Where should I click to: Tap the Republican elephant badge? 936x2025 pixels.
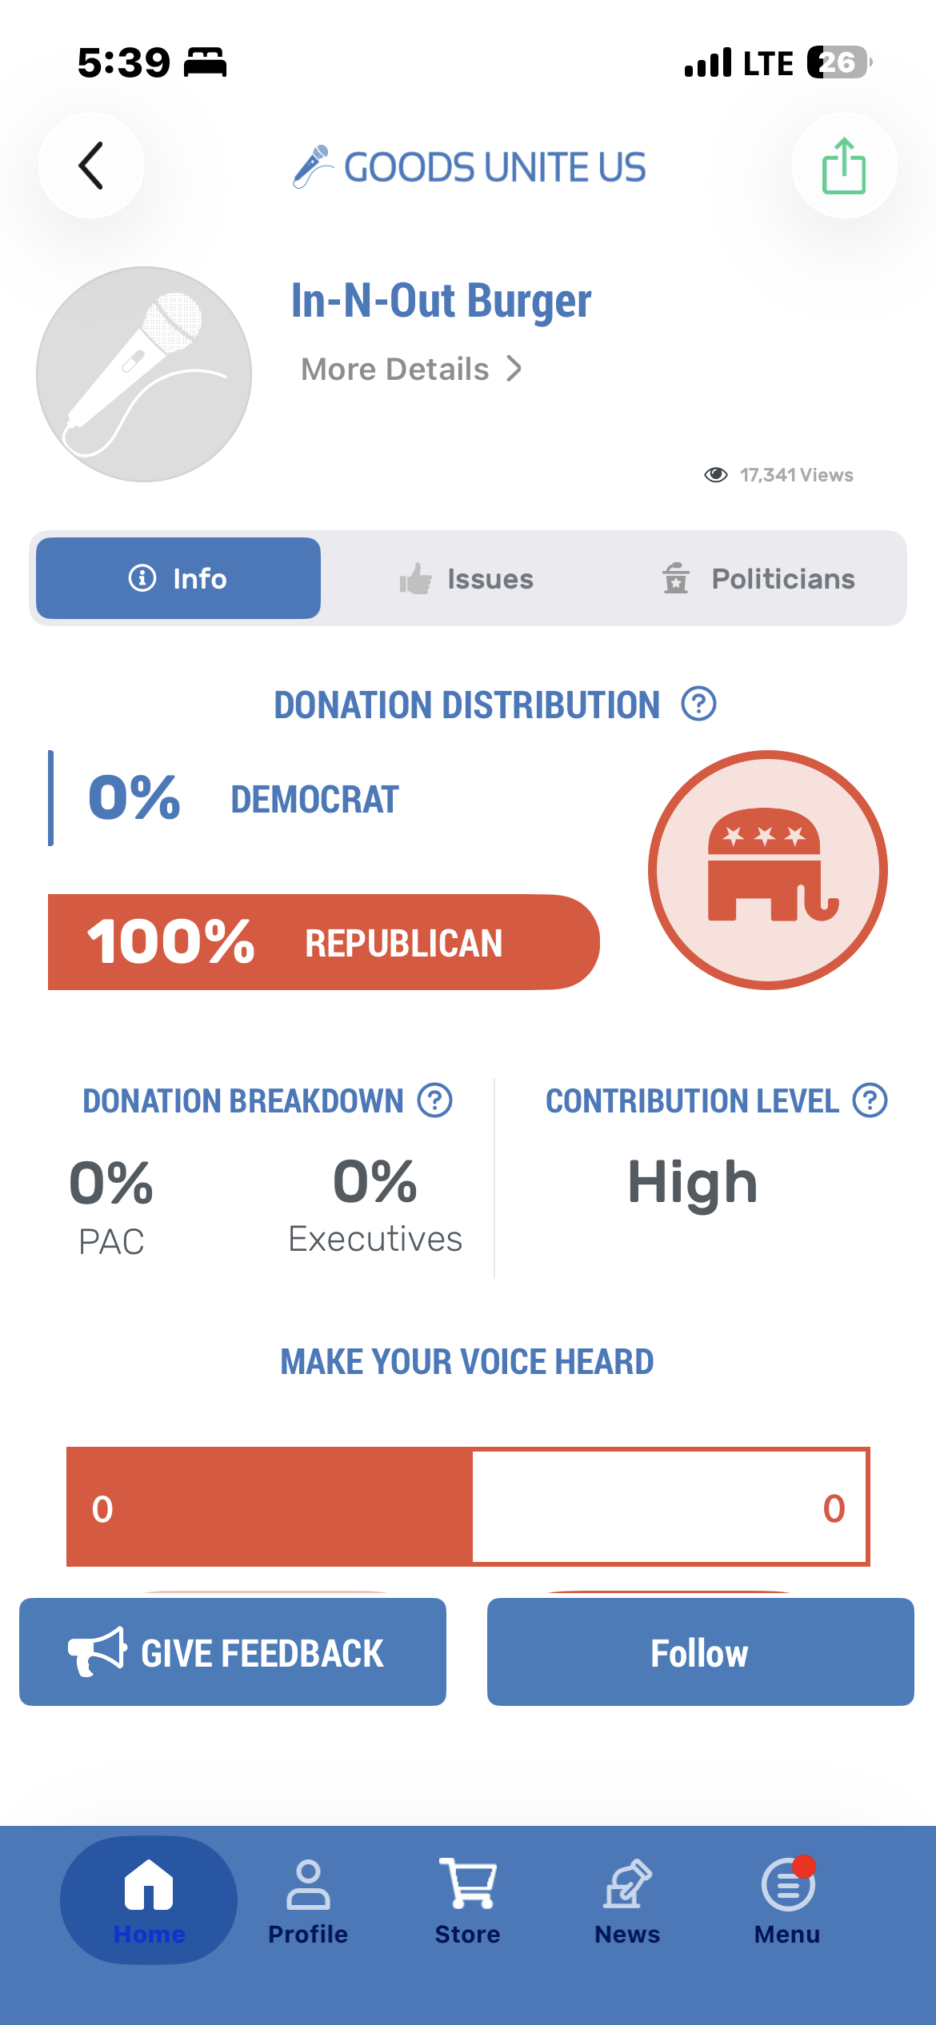click(x=768, y=870)
